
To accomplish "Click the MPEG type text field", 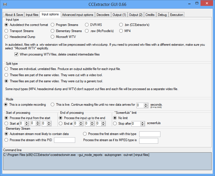I will click(149, 141).
